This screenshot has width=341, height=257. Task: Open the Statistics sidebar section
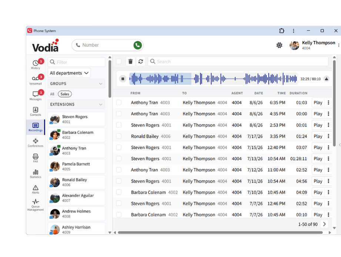(36, 174)
